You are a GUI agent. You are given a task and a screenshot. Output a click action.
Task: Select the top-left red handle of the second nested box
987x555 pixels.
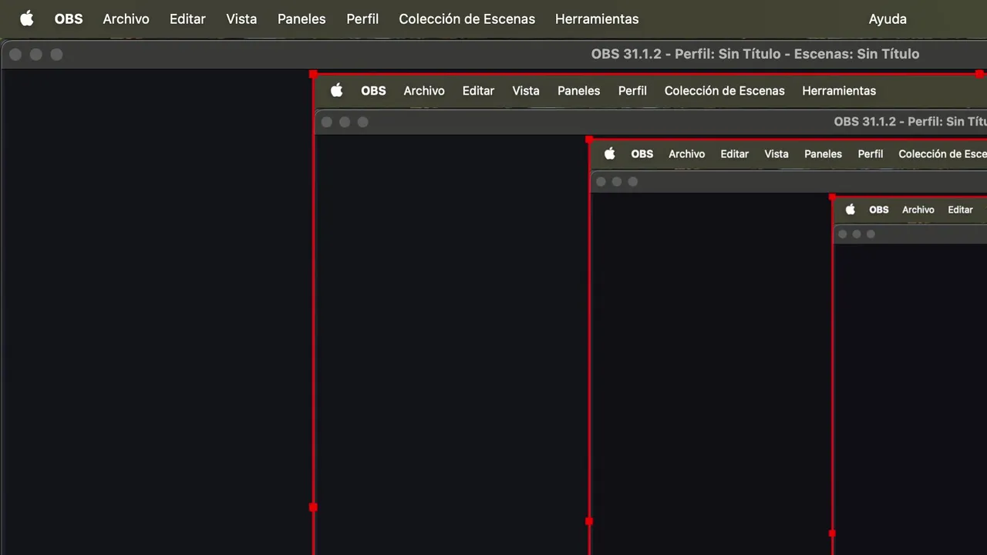[589, 140]
